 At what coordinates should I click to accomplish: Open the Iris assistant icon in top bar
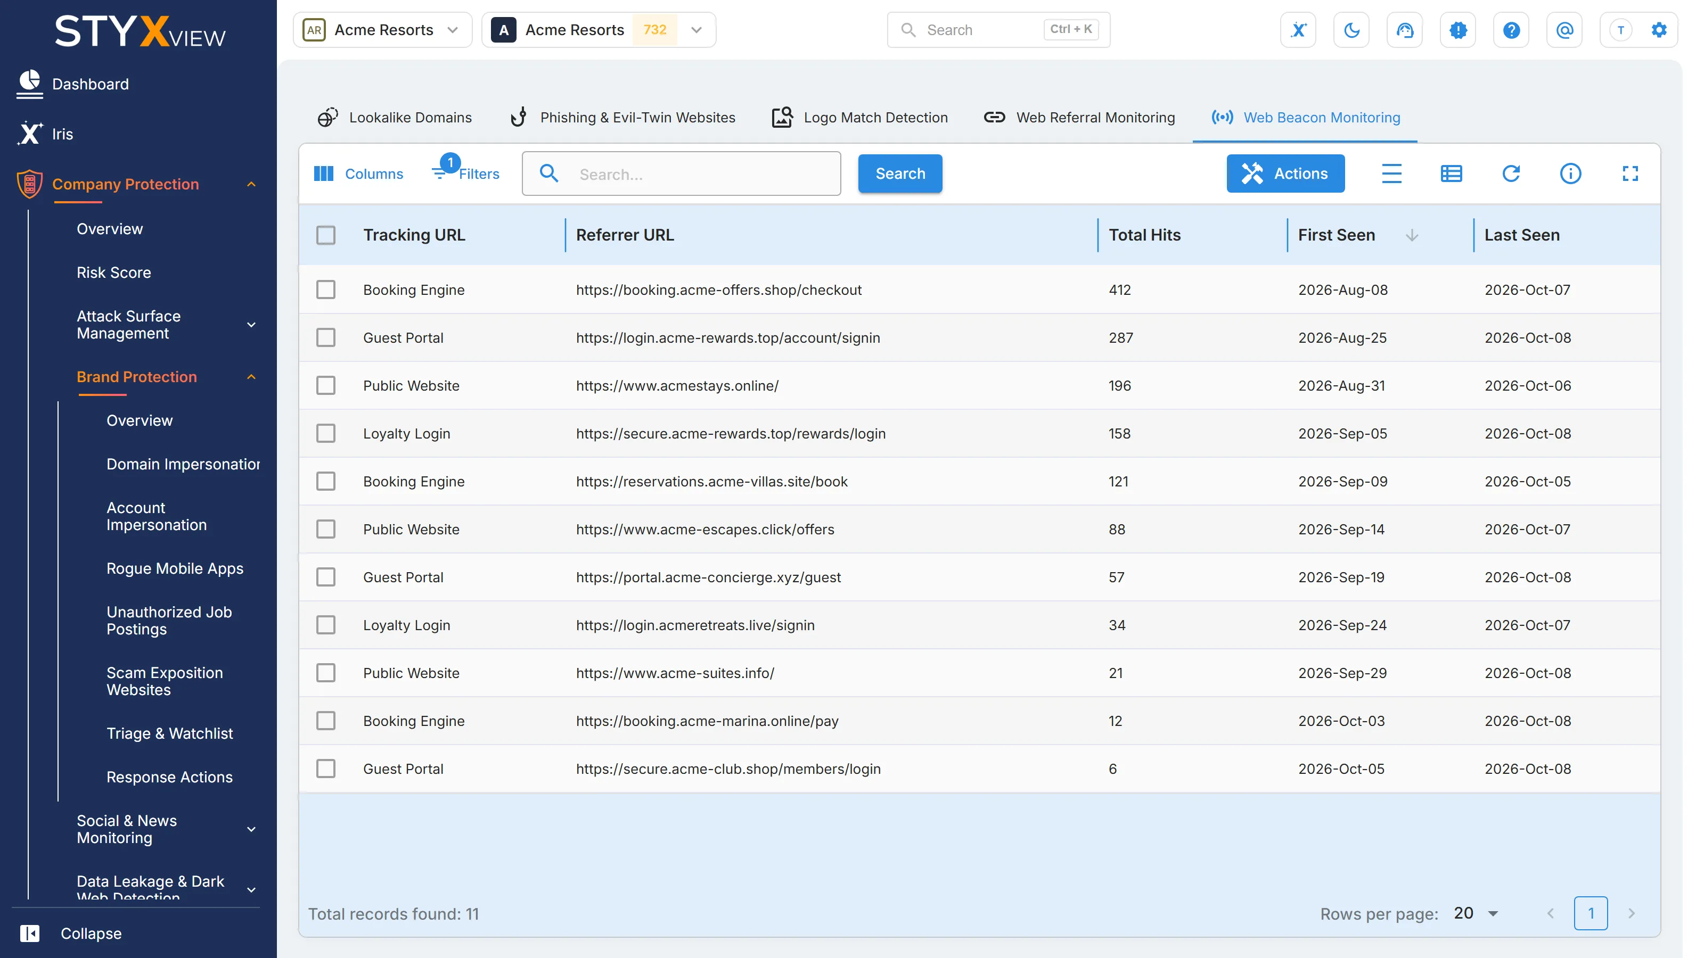1298,30
